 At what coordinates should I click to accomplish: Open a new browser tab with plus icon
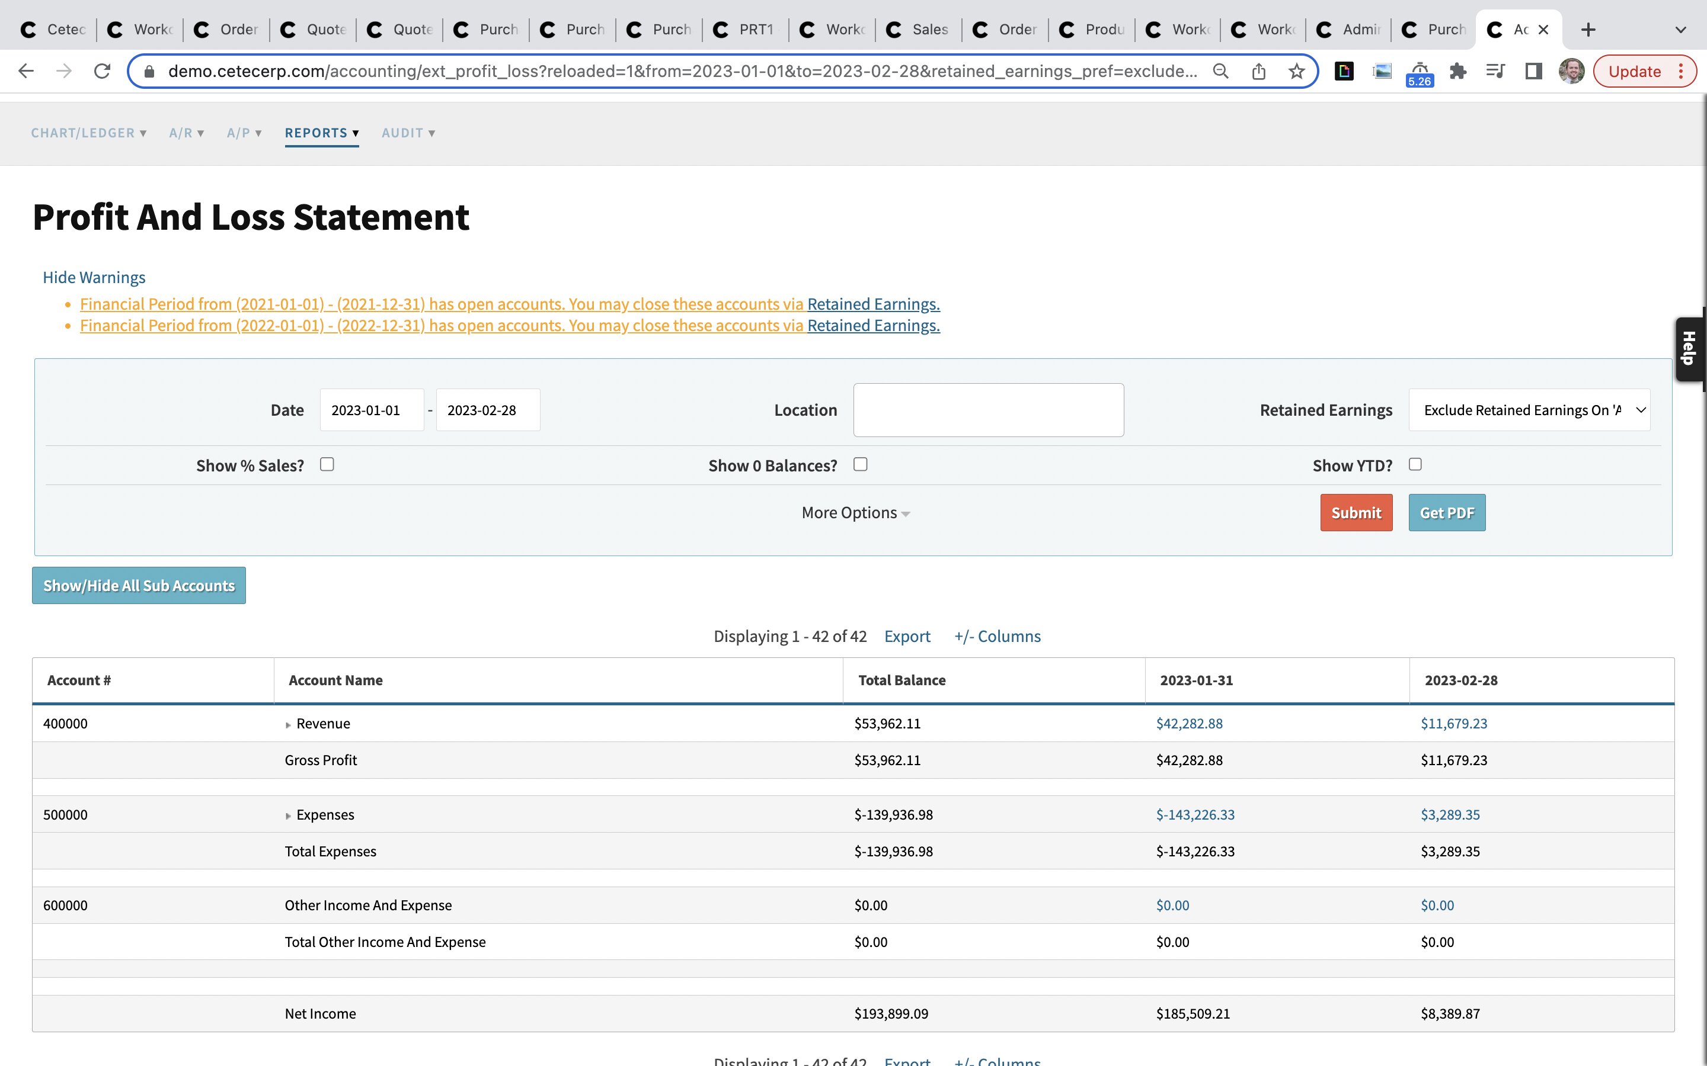click(1588, 30)
